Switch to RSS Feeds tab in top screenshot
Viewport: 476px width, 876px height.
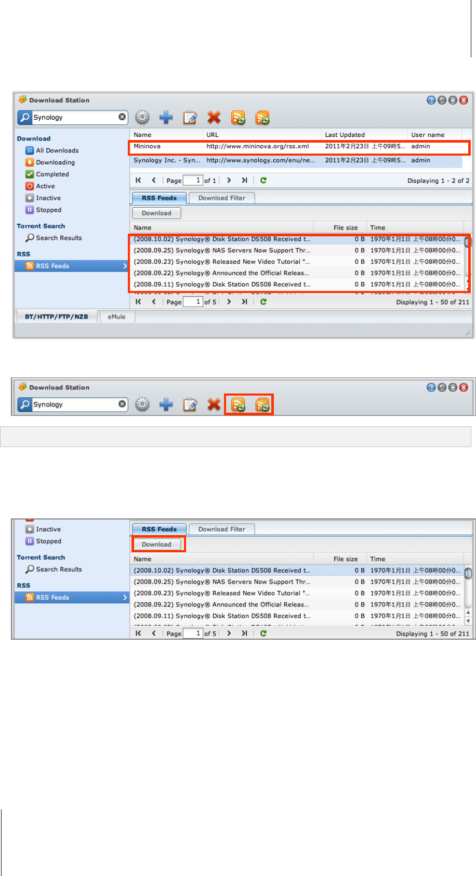(159, 198)
